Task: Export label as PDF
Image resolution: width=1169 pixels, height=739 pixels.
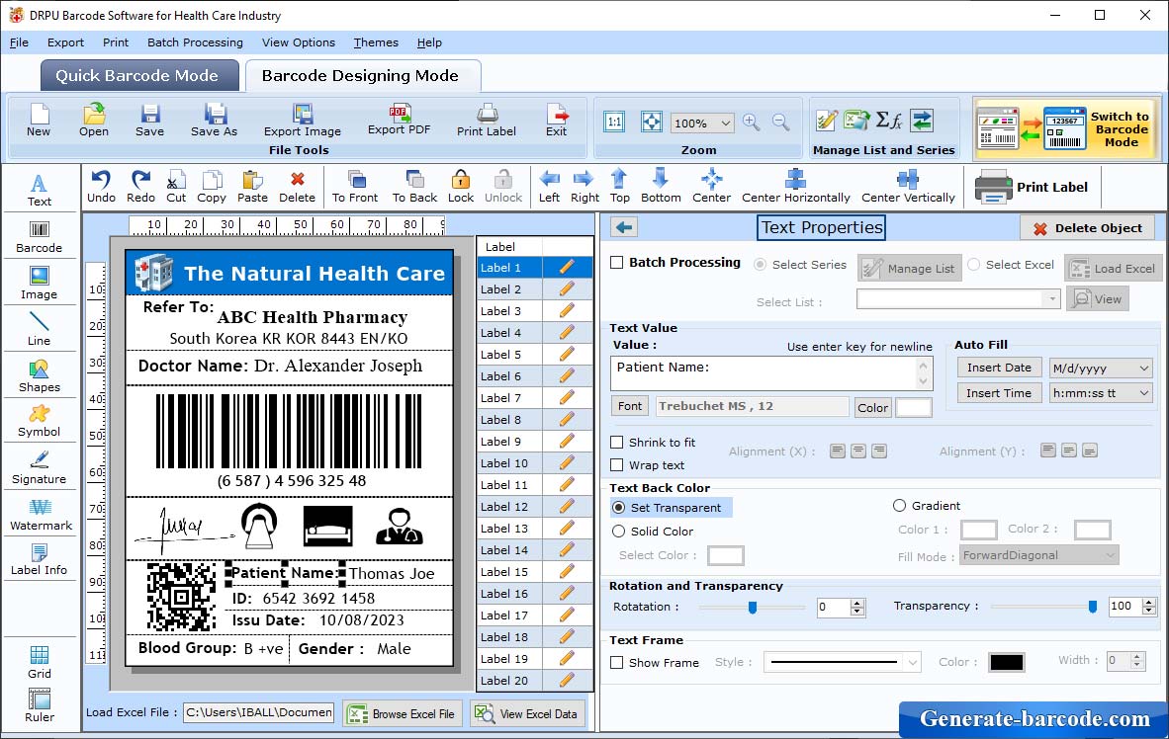Action: click(x=400, y=120)
